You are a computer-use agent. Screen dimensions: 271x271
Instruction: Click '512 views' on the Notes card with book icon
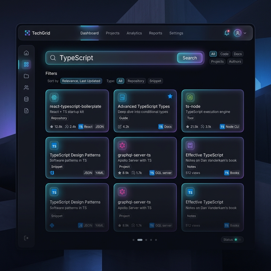point(193,173)
